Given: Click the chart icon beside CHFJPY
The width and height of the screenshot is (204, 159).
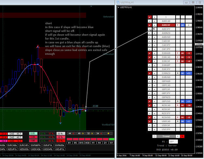Looking at the screenshot, I should (150, 49).
